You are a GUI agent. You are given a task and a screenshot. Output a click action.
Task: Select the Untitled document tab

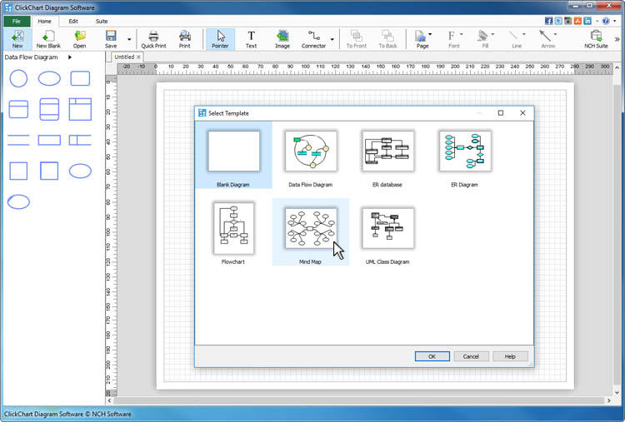(x=124, y=57)
